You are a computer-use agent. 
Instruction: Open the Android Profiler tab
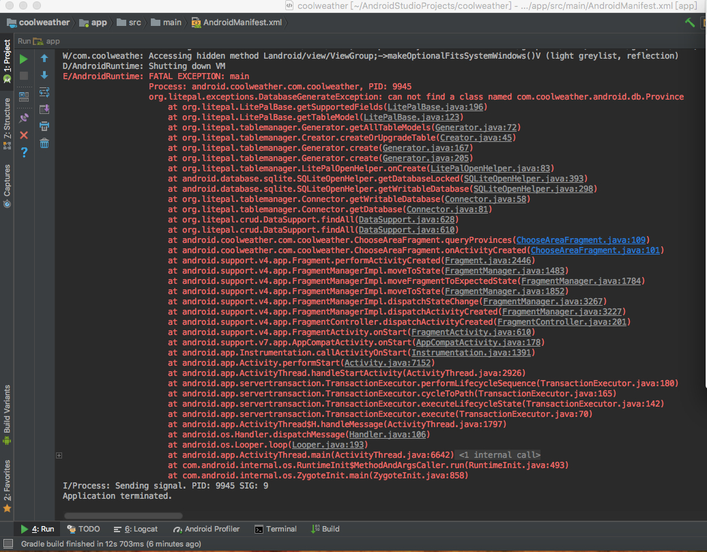207,529
